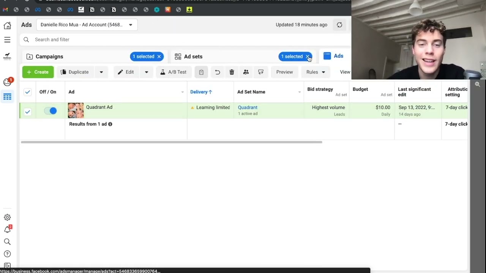Sort by the Delivery column

pos(201,92)
